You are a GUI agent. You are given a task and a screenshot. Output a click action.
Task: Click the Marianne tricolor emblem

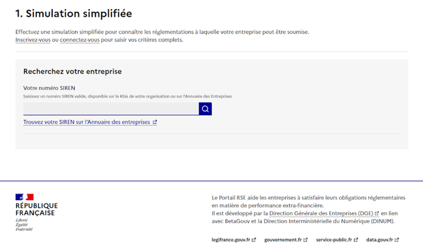point(24,197)
